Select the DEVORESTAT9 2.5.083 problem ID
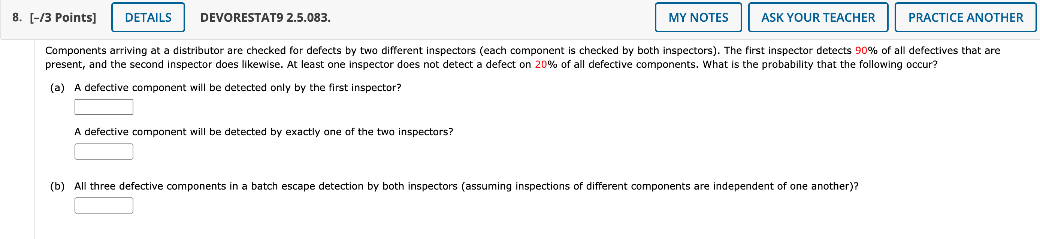 266,18
